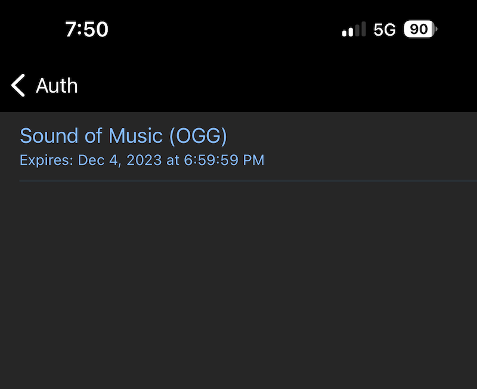Tap the (OGG) format text in the title
This screenshot has height=389, width=477.
coord(198,136)
